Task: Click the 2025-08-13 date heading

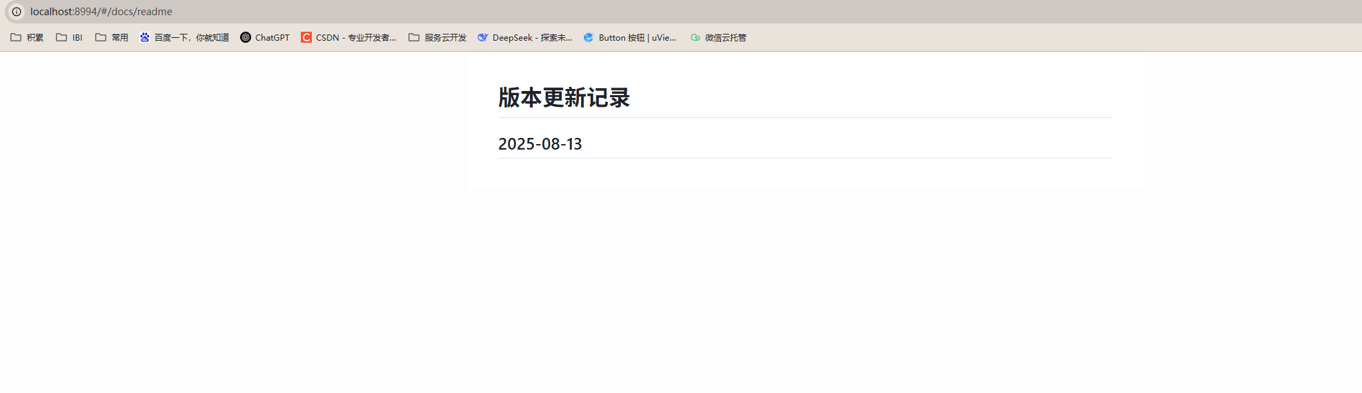Action: click(540, 144)
